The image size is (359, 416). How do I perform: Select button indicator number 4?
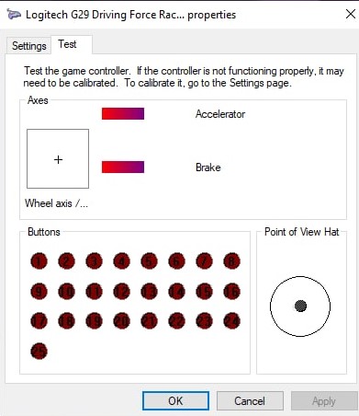pyautogui.click(x=121, y=261)
